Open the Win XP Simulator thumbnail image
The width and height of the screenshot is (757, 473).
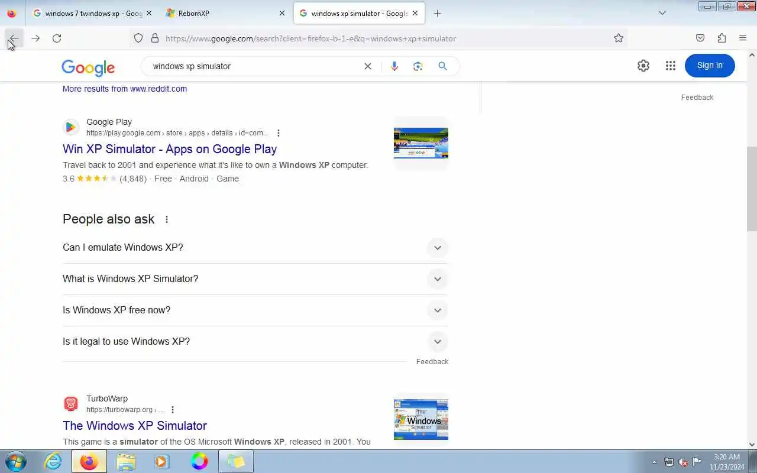point(421,143)
